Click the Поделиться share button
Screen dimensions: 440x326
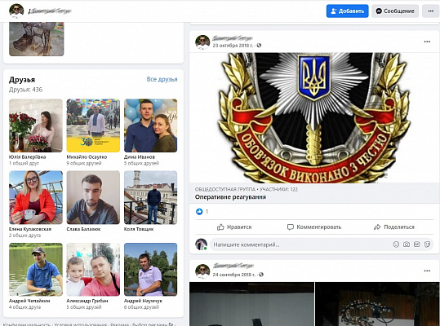click(394, 227)
